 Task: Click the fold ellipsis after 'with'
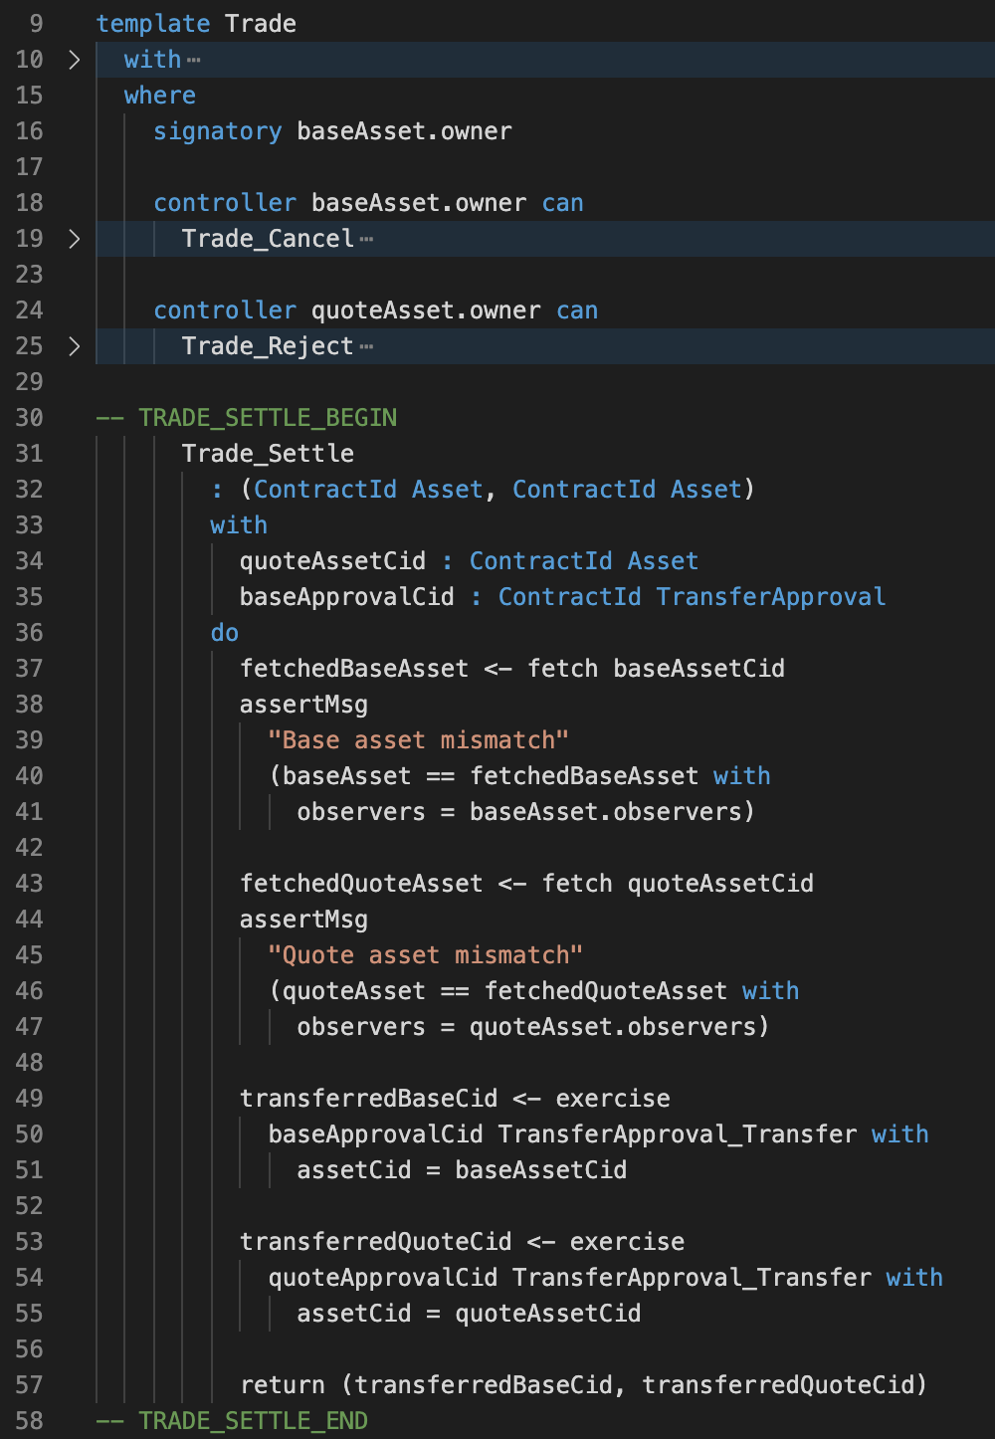[193, 61]
